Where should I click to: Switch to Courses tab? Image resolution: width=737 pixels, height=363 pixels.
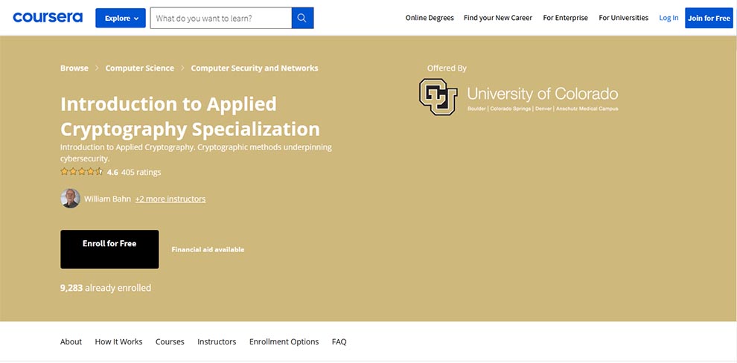click(170, 341)
